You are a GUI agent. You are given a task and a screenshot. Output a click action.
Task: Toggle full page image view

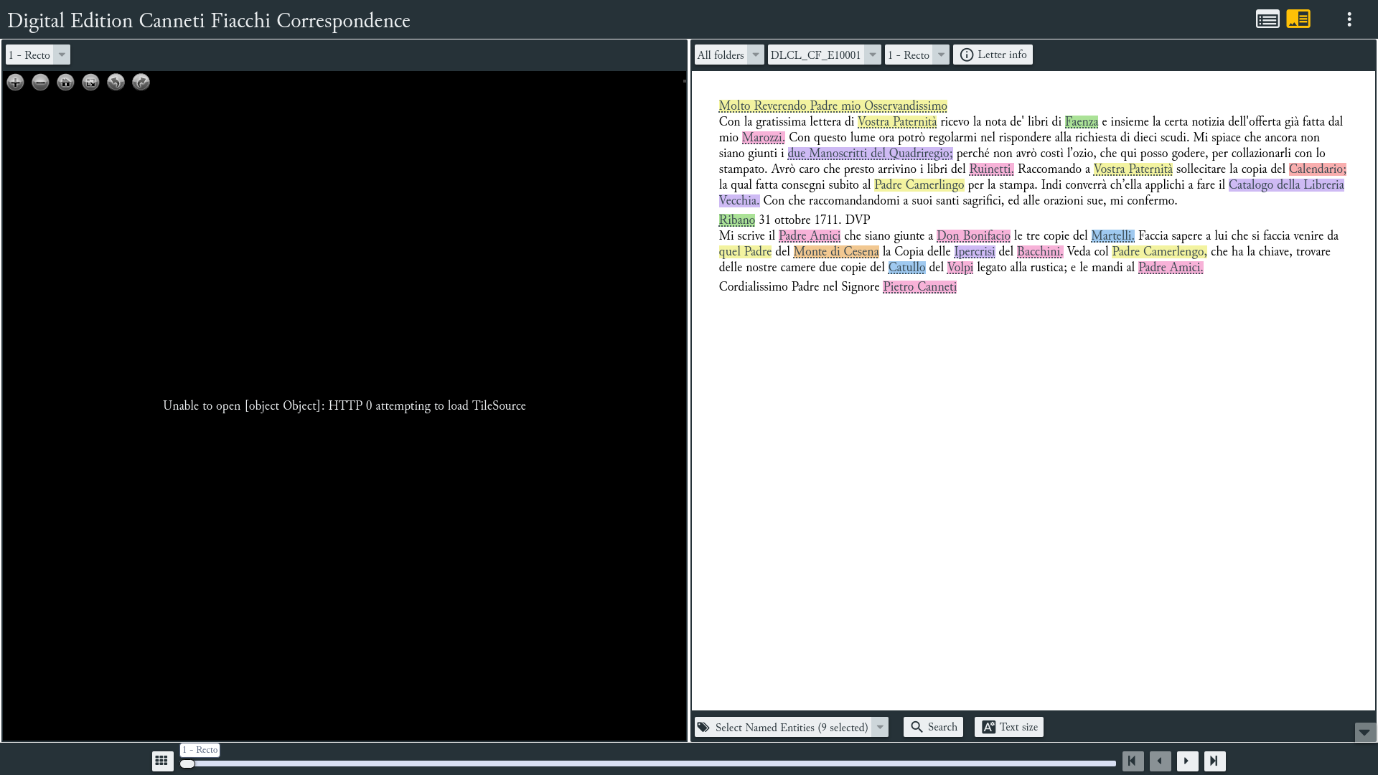pyautogui.click(x=90, y=83)
